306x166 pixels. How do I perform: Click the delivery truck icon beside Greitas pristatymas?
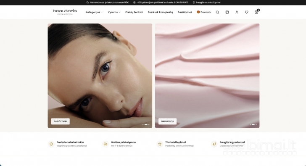point(106,144)
